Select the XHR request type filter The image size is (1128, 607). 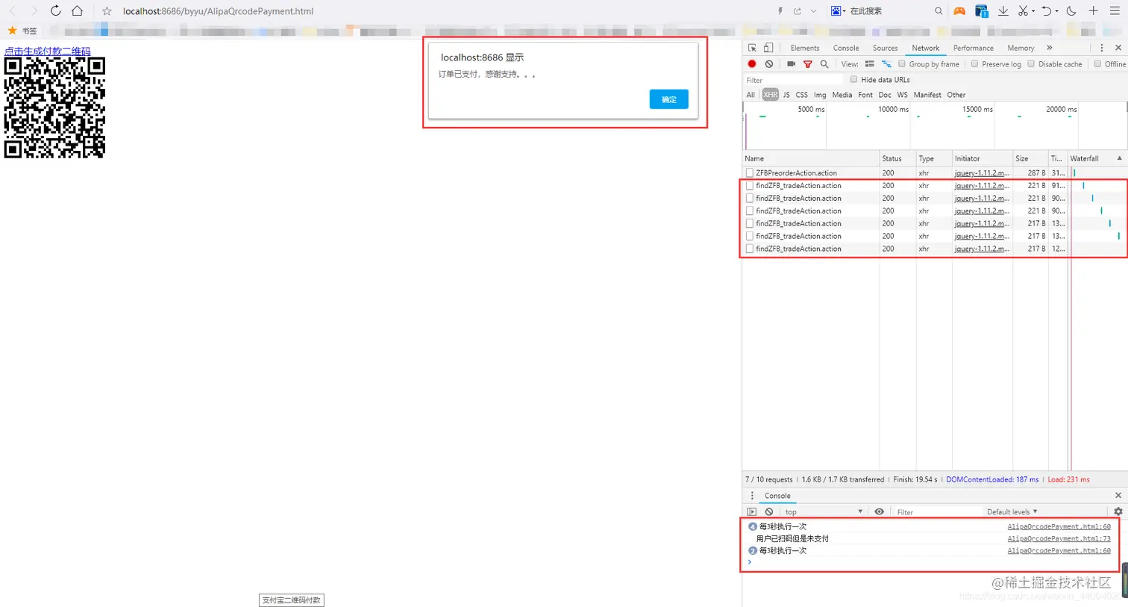[770, 95]
